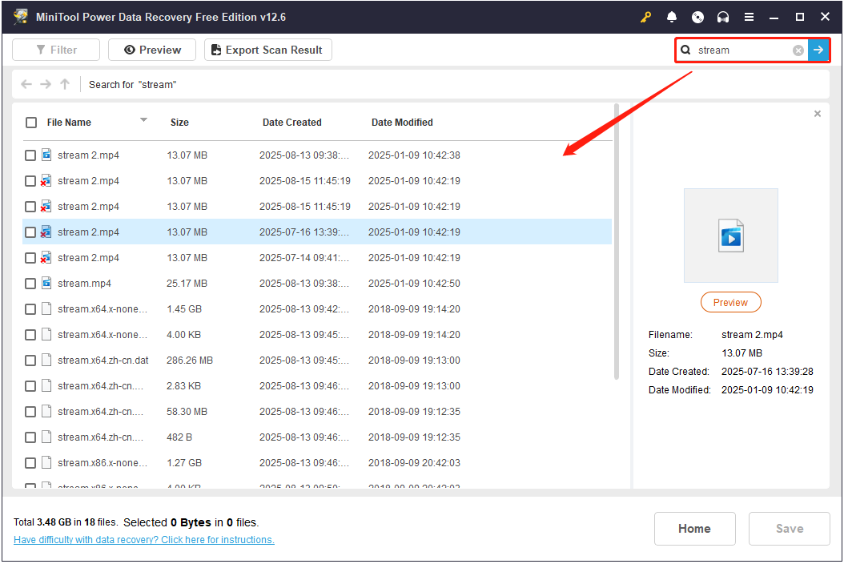Open the bell notifications icon

click(672, 17)
